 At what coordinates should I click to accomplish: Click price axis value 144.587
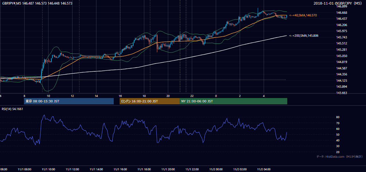[341, 68]
